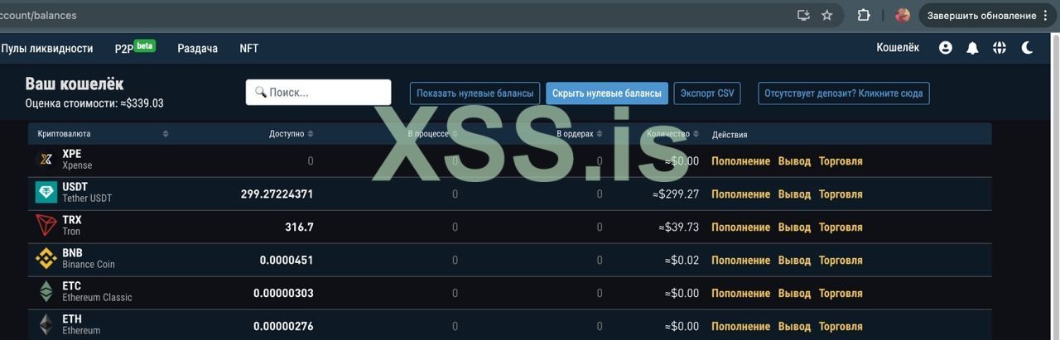Click the Ethereum ETH coin icon
Image resolution: width=1060 pixels, height=340 pixels.
click(x=46, y=325)
